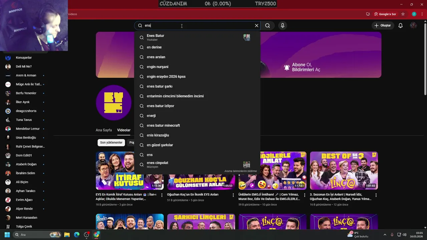Open the Tuna Tavus subscription
Screen dimensions: 427x240
[x=24, y=120]
